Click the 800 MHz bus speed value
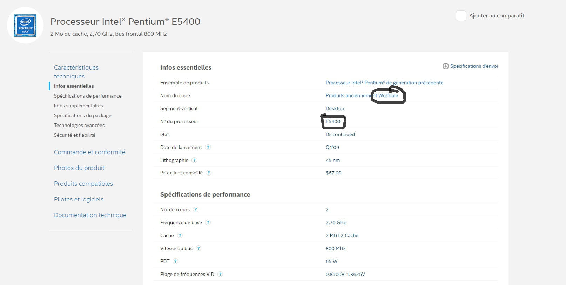 336,248
